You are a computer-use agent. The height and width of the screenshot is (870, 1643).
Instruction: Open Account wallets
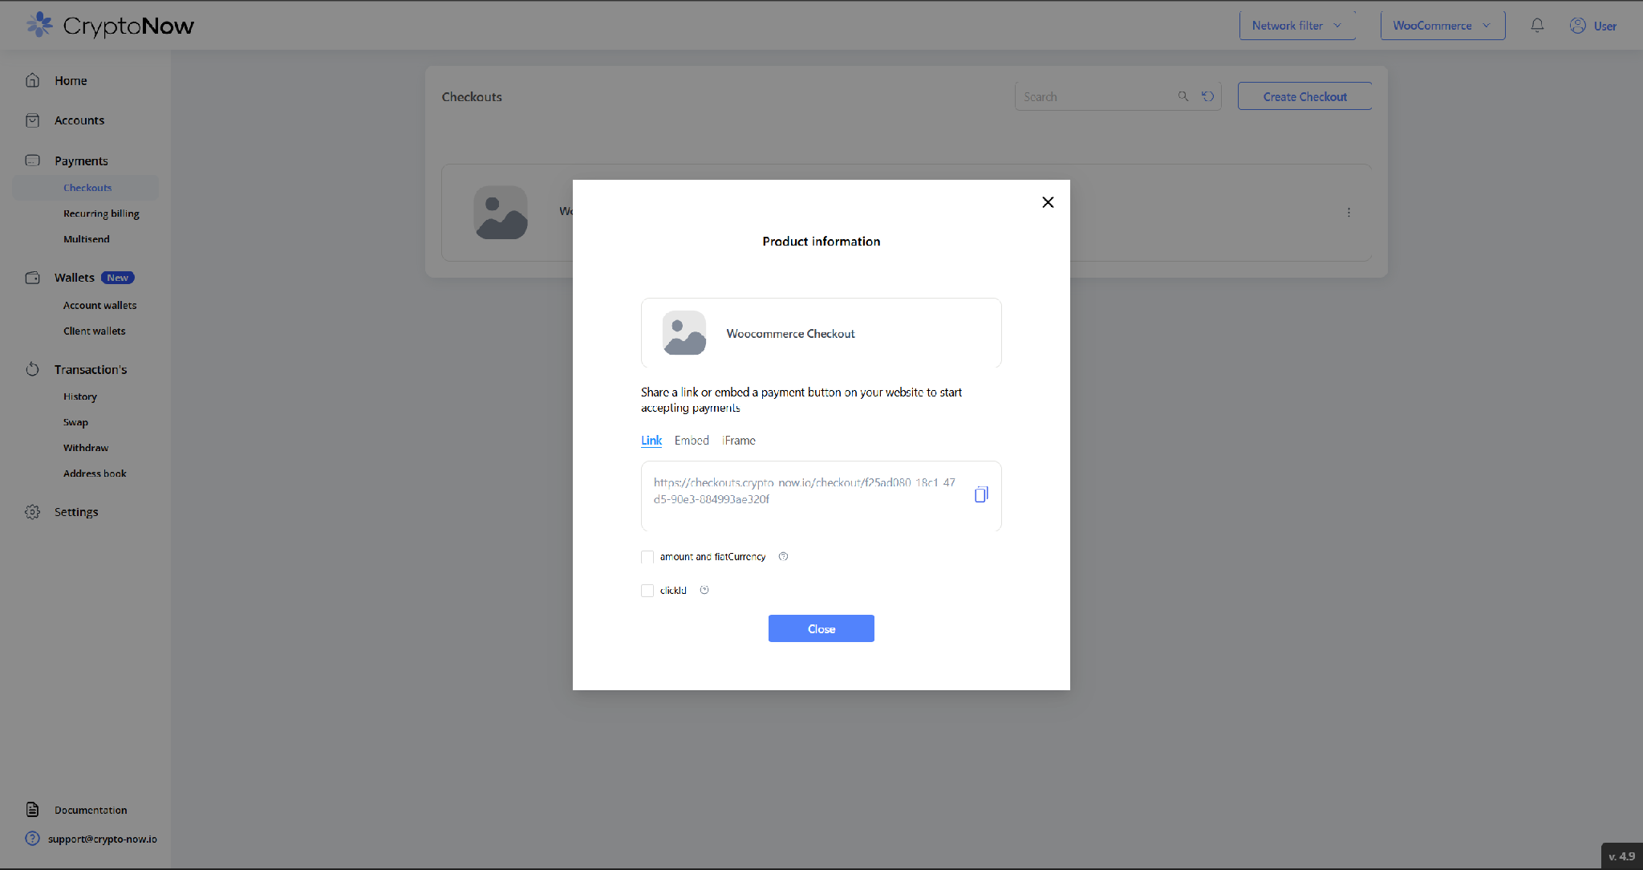pyautogui.click(x=100, y=306)
